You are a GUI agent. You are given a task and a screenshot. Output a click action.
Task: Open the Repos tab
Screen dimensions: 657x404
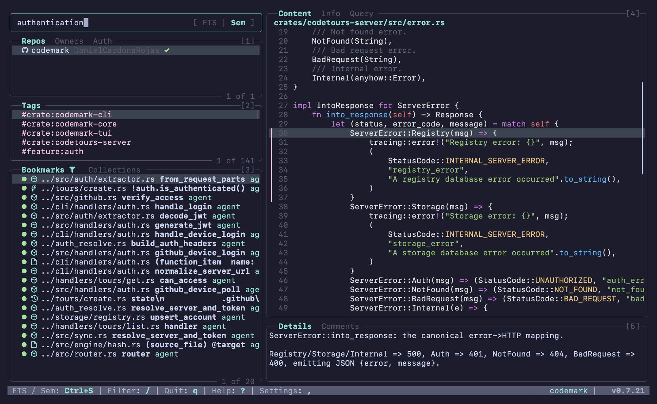pyautogui.click(x=33, y=41)
